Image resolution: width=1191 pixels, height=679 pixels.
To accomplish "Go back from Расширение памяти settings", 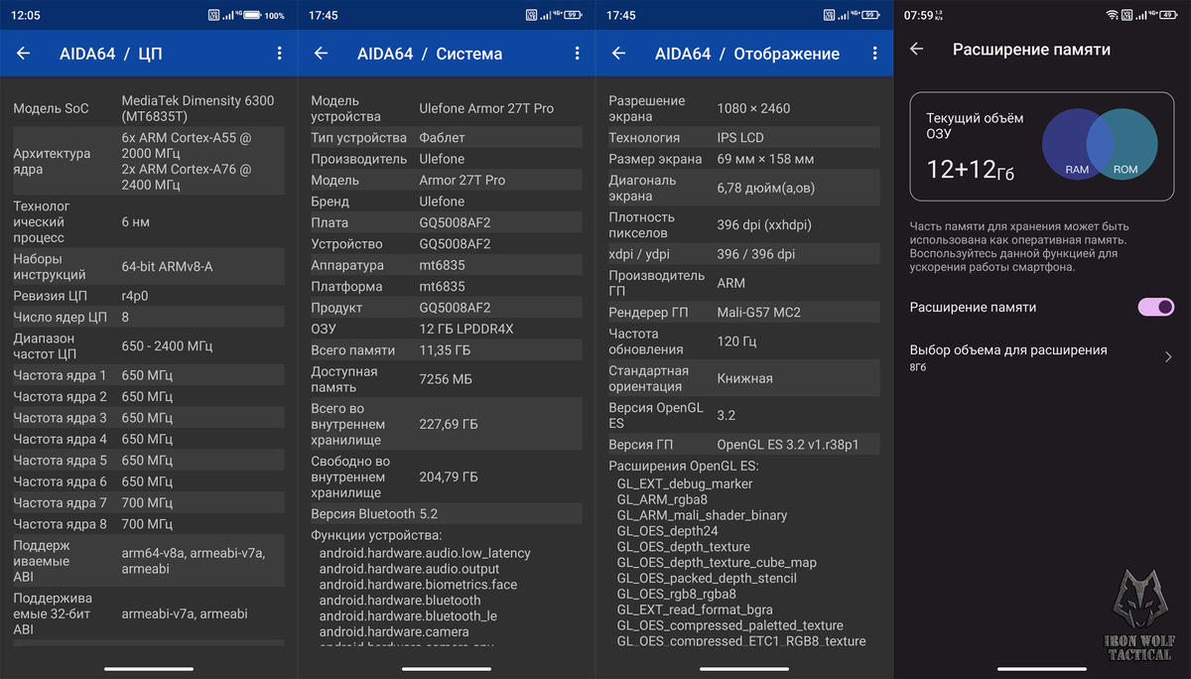I will click(x=917, y=49).
